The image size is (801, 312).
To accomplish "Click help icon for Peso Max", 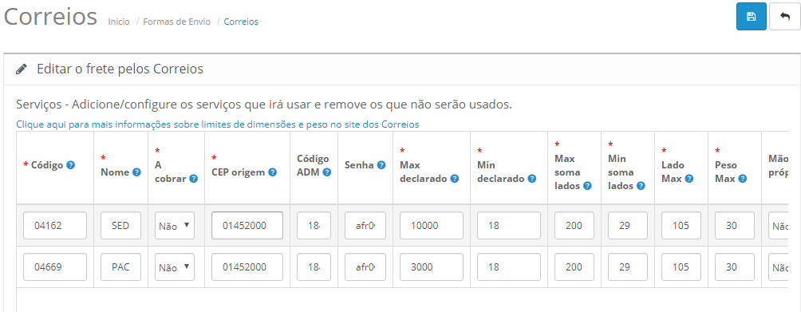I will [x=743, y=179].
